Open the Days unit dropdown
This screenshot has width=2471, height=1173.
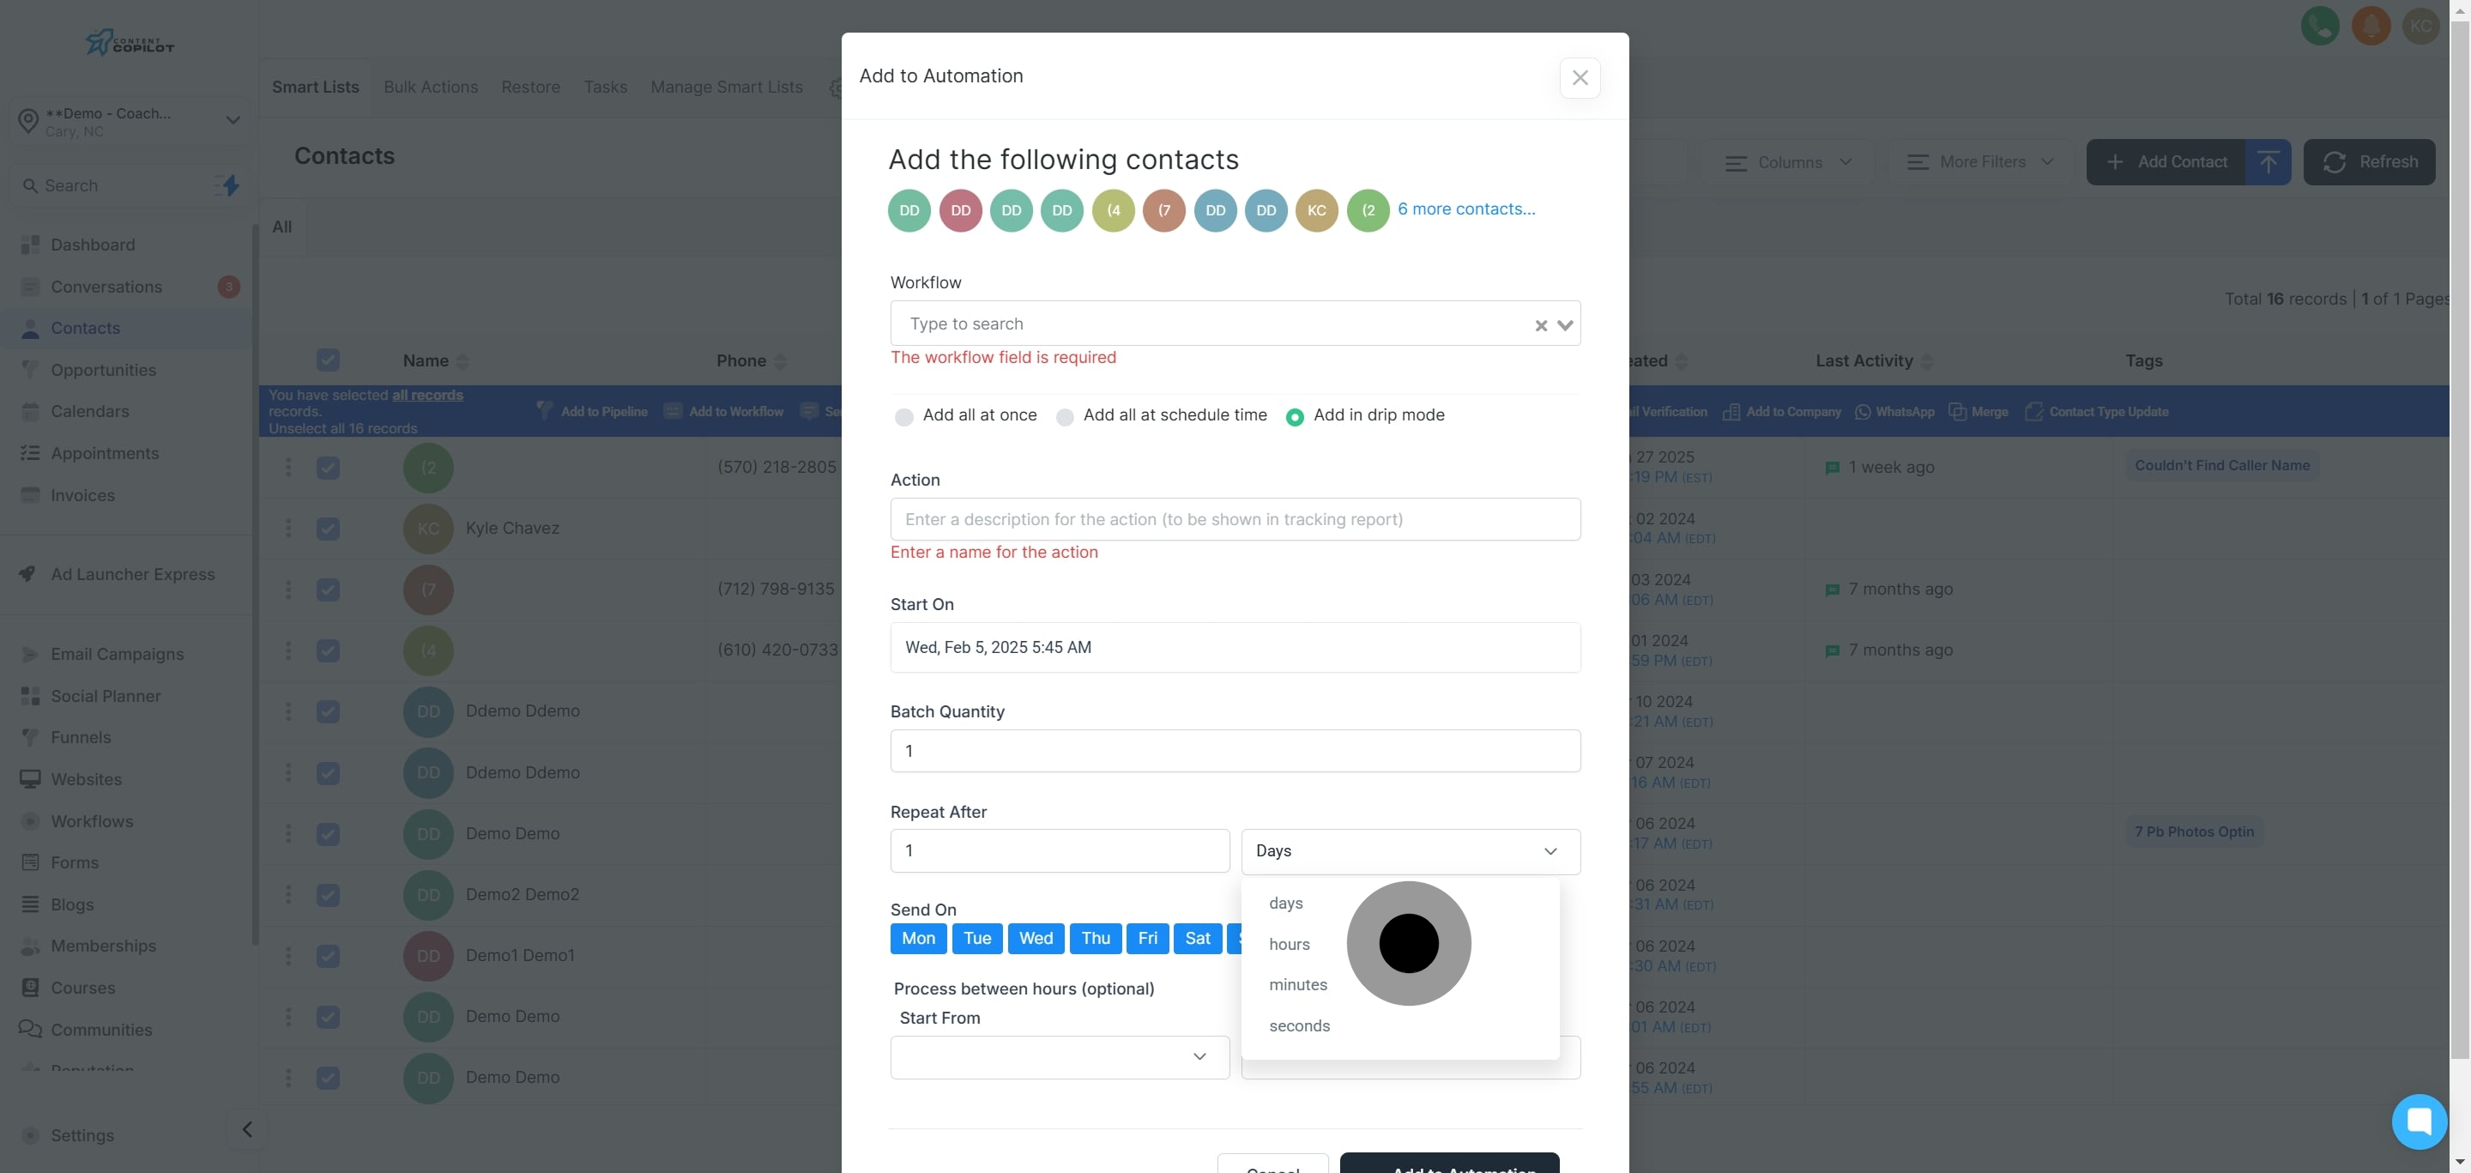[x=1410, y=850]
